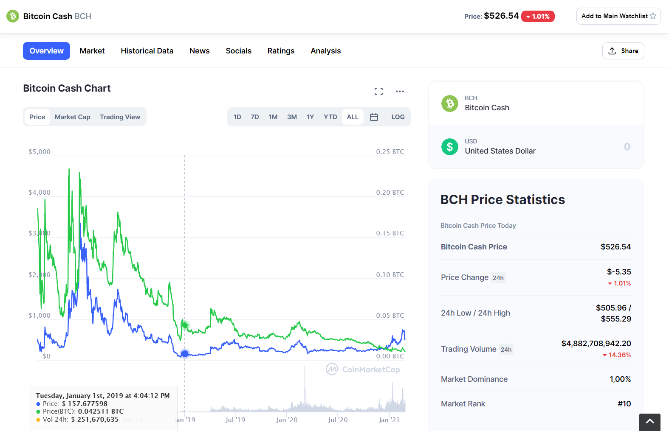Viewport: 669px width, 431px height.
Task: Click the red 1.01% price change badge
Action: pyautogui.click(x=538, y=16)
